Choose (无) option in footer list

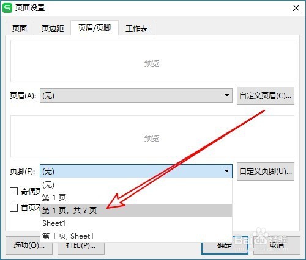point(136,185)
